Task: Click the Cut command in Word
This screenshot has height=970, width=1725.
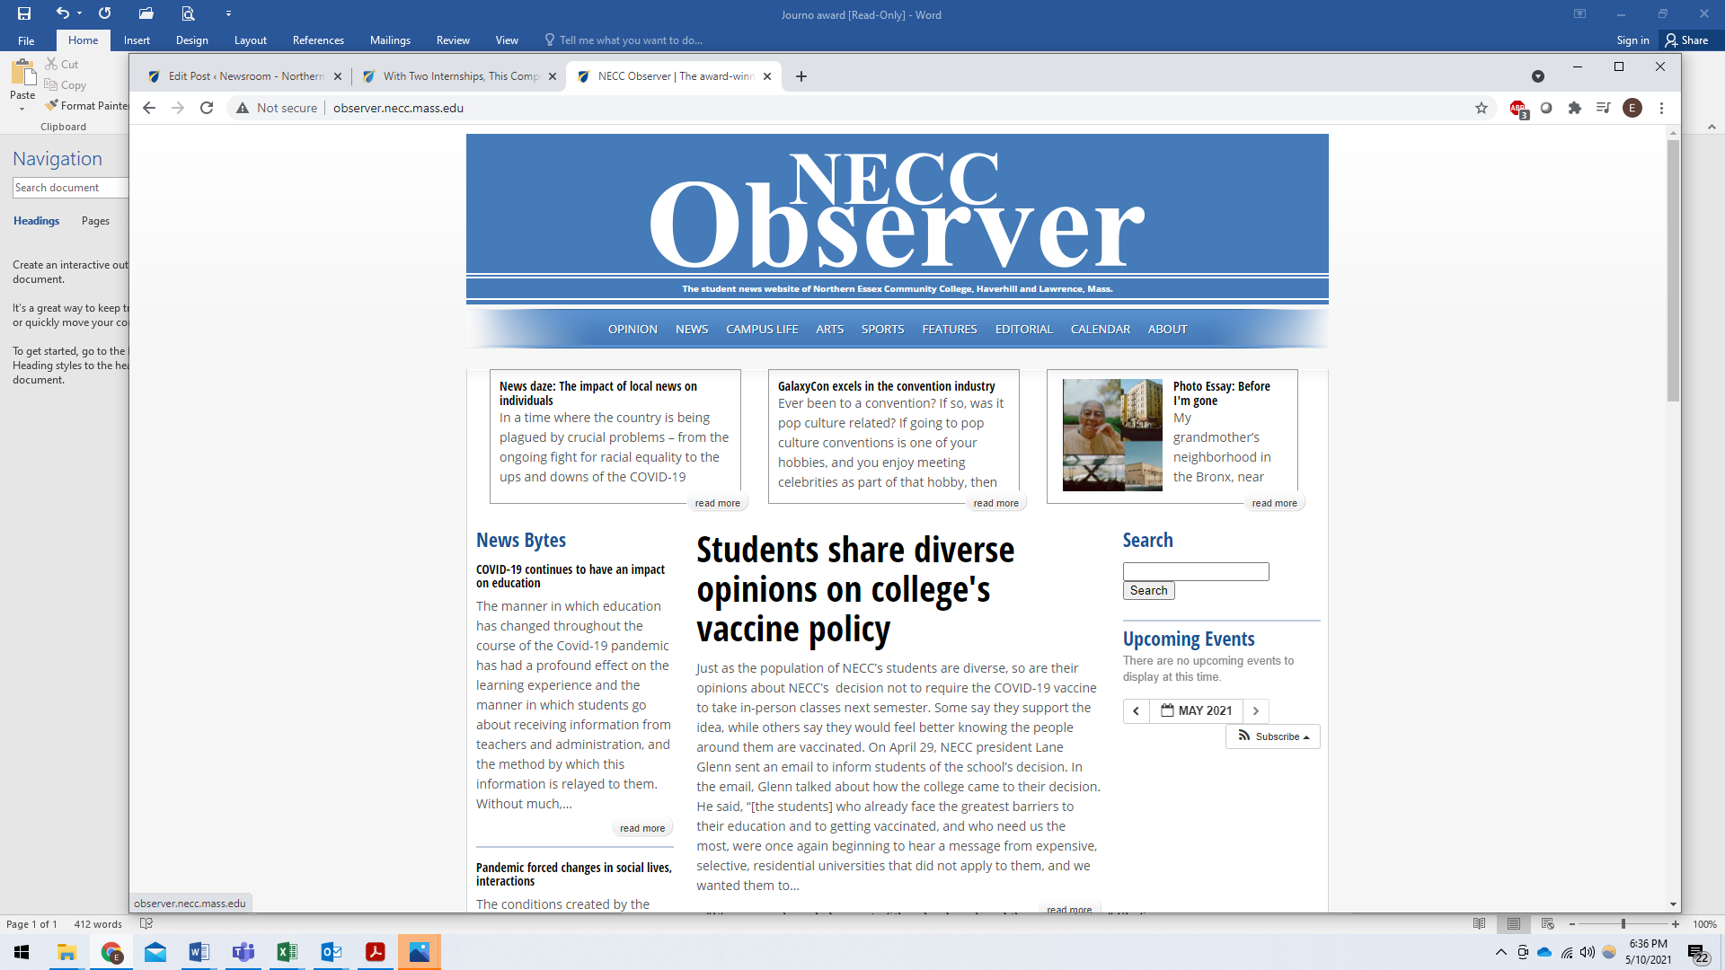Action: (62, 64)
